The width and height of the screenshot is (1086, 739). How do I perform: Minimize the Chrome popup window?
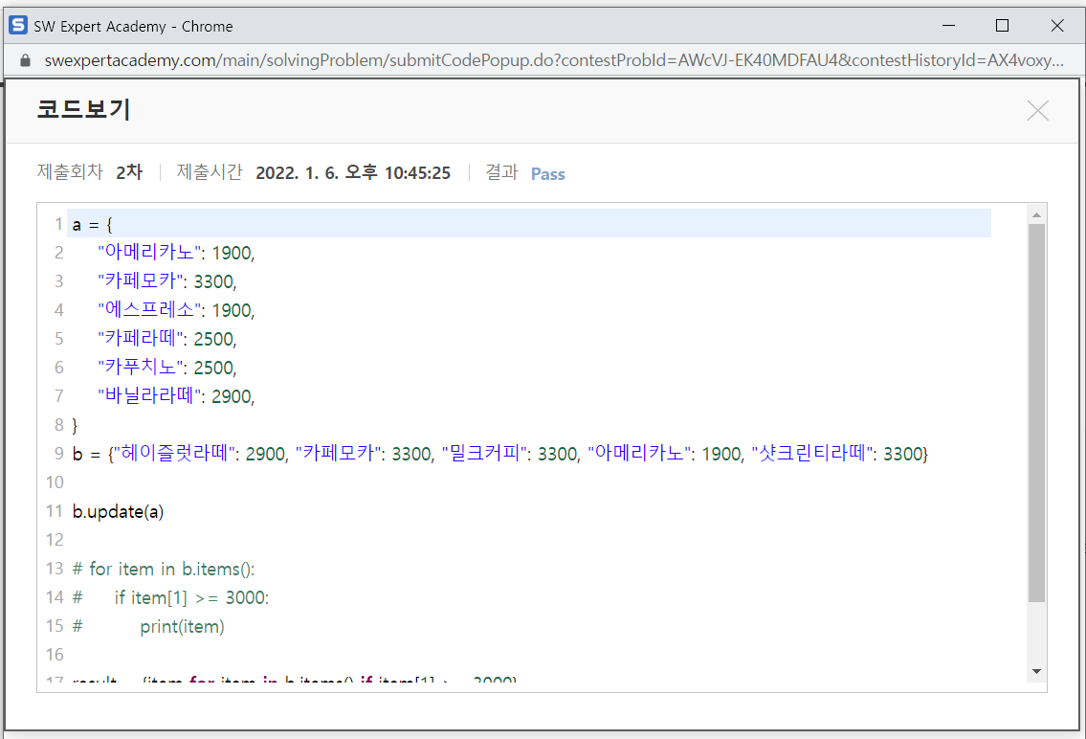pos(949,26)
